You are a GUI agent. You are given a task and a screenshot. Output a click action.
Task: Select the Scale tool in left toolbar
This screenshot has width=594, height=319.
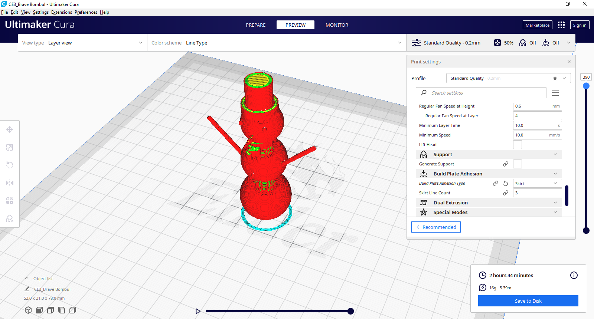[x=10, y=147]
